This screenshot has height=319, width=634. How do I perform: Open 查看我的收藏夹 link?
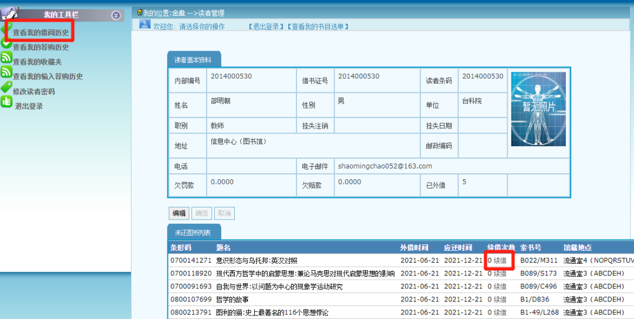(37, 62)
